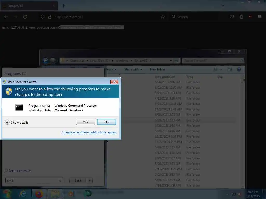Open the Firefox hamburger application menu
The height and width of the screenshot is (199, 266).
tap(260, 17)
